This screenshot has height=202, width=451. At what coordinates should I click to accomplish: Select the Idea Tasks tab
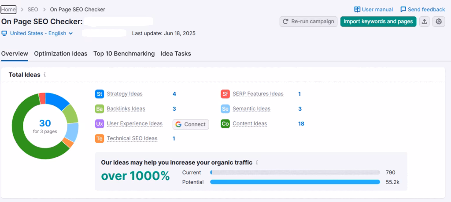(x=176, y=54)
